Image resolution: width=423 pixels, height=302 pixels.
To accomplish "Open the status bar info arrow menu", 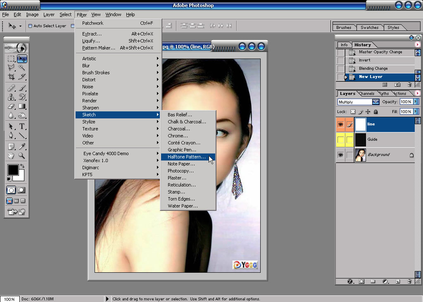I will [x=107, y=299].
